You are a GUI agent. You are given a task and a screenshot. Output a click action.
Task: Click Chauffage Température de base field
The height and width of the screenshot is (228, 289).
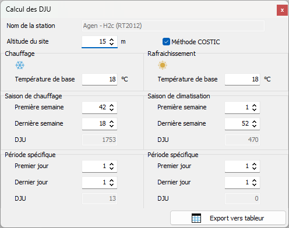[100, 79]
